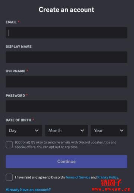Click the Continue button
134x193 pixels.
click(x=66, y=161)
